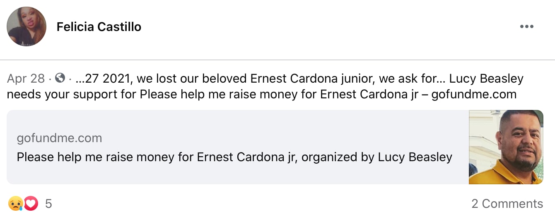Open Felicia Castillo's profile name link
Image resolution: width=555 pixels, height=219 pixels.
coord(99,27)
